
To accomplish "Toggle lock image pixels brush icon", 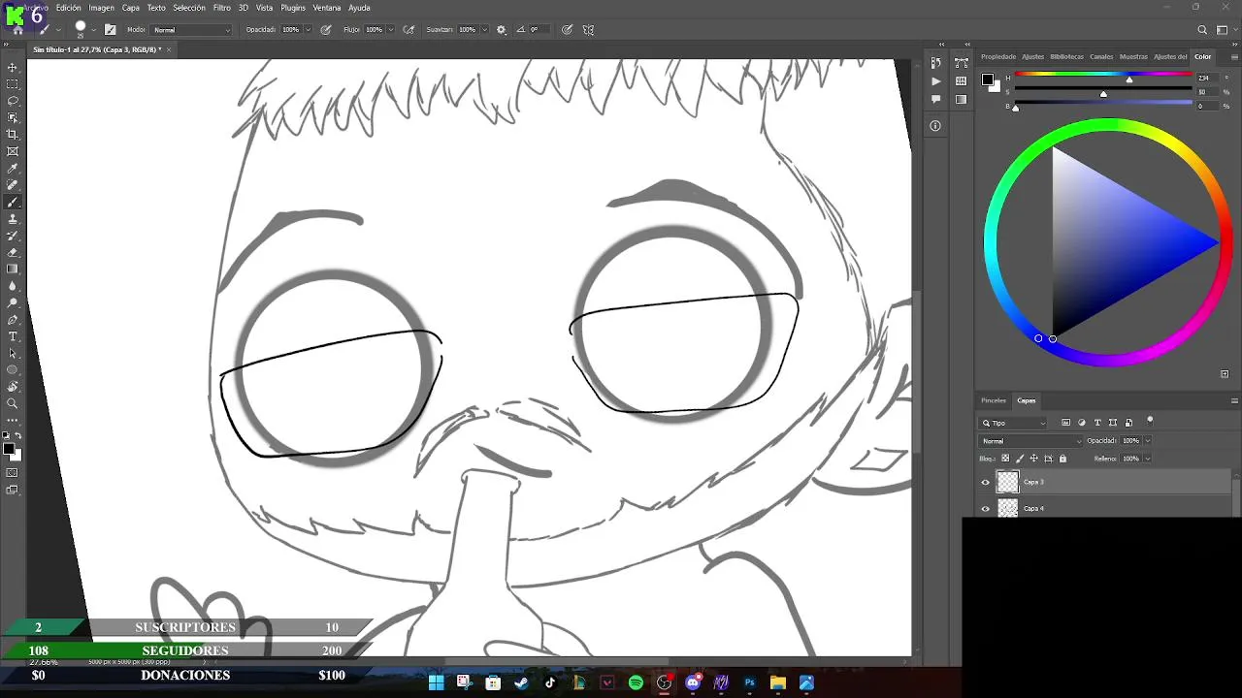I will pos(1019,459).
